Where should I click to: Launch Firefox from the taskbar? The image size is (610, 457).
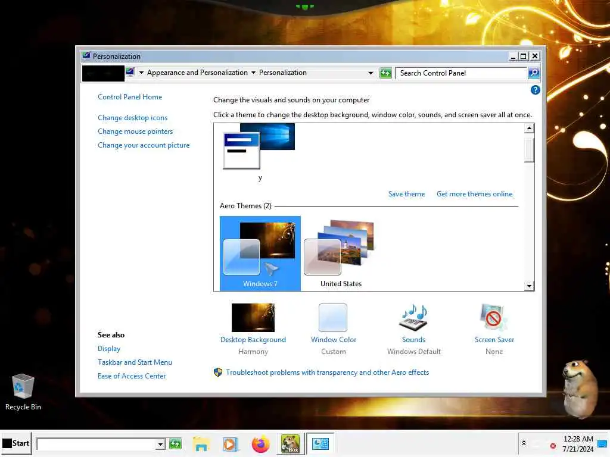click(260, 444)
